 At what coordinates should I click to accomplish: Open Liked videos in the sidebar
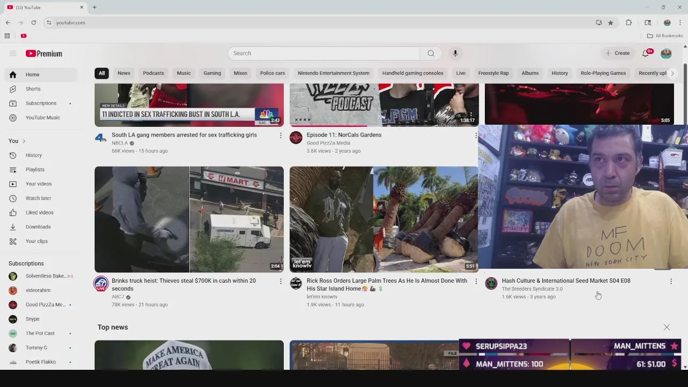40,212
